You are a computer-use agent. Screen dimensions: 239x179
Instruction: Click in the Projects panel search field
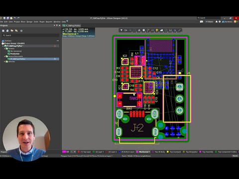tap(31, 35)
